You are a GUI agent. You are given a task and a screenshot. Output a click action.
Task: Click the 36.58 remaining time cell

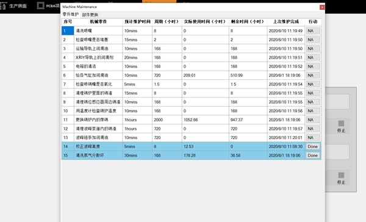click(248, 156)
